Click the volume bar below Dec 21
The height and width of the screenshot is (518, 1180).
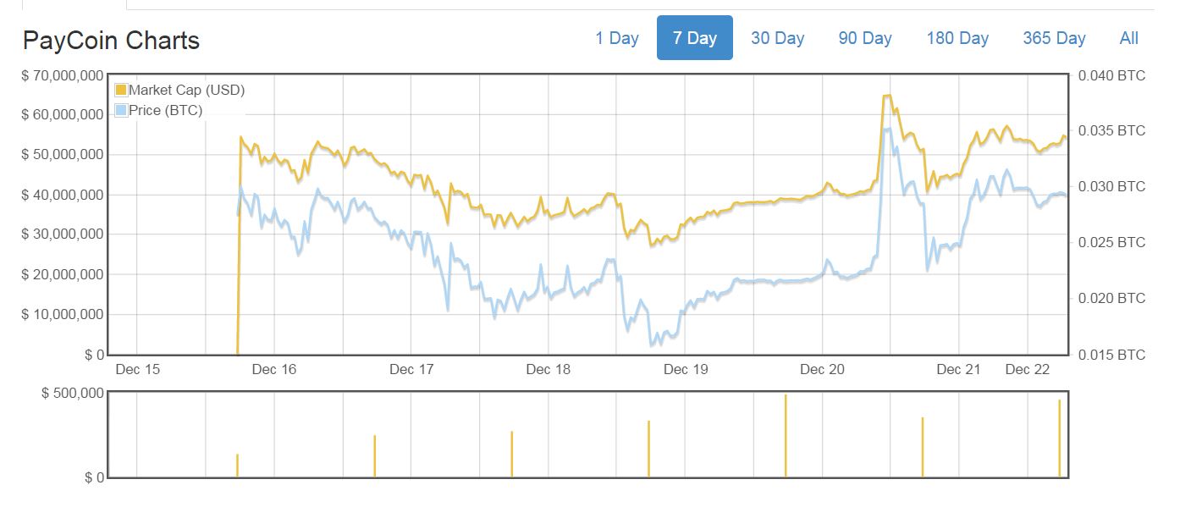point(923,447)
